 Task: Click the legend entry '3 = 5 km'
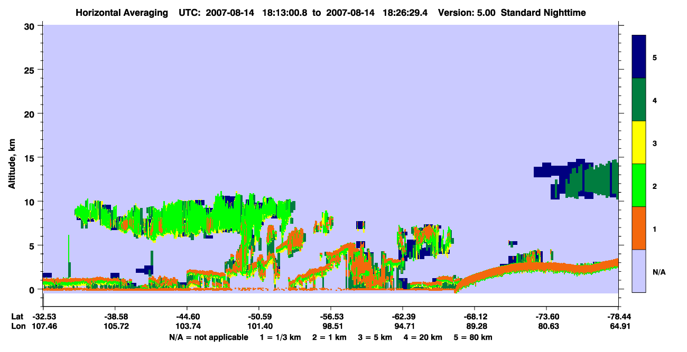tap(376, 337)
